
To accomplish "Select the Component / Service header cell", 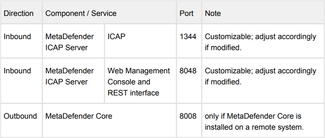I will 109,12.
